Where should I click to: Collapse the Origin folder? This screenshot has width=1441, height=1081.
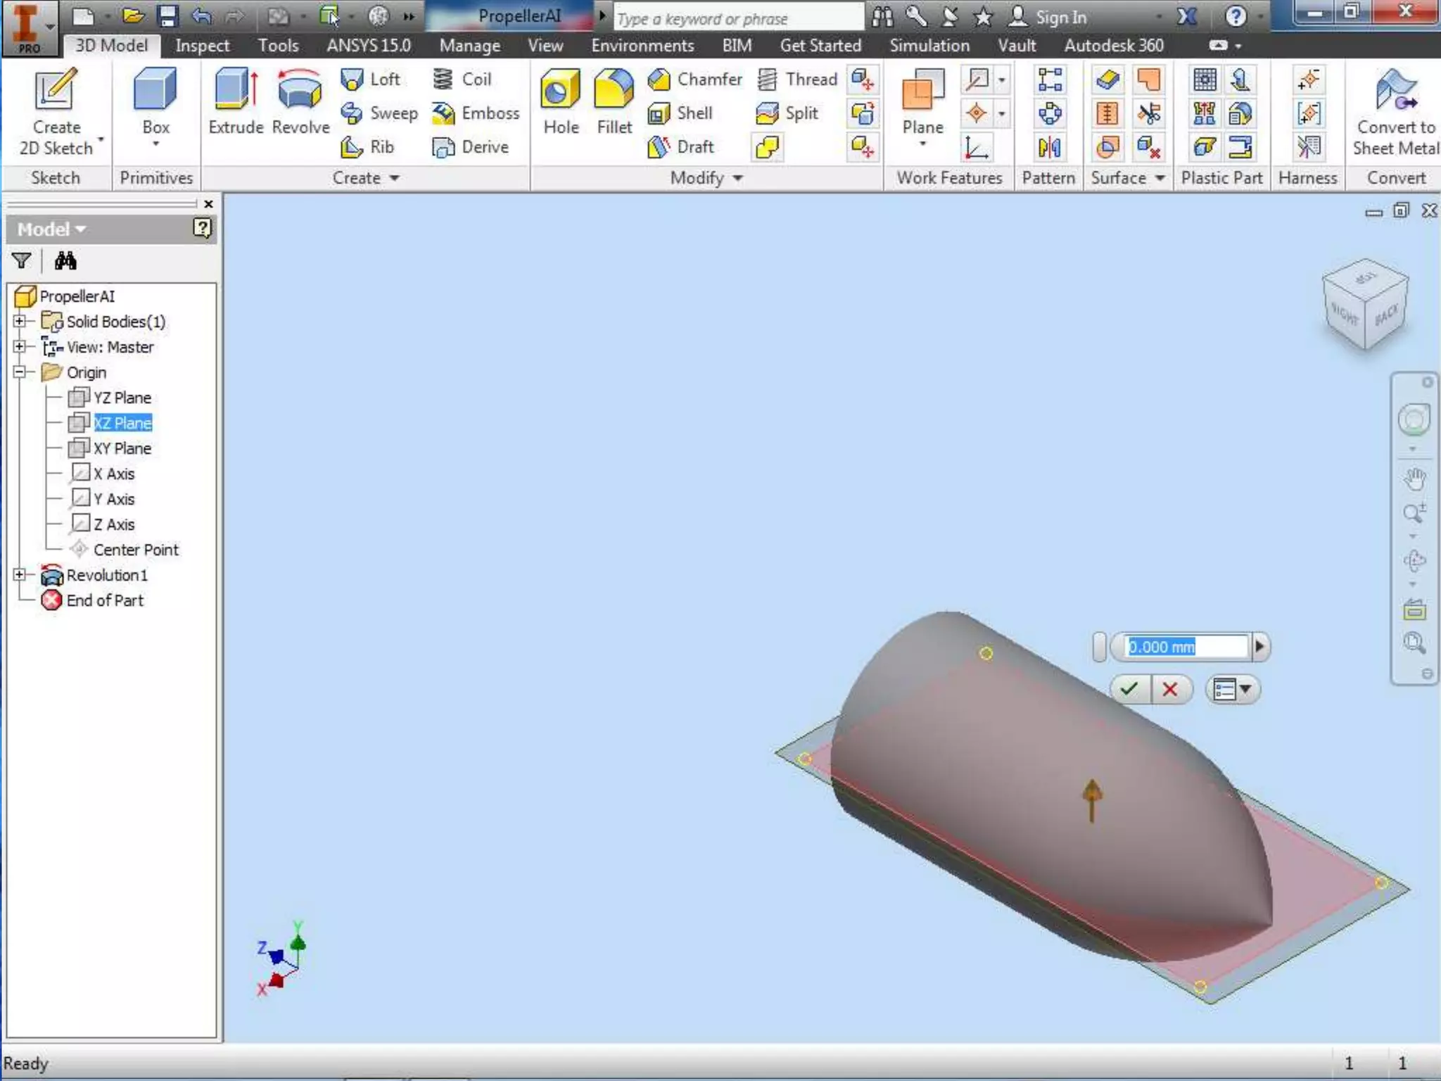(20, 372)
